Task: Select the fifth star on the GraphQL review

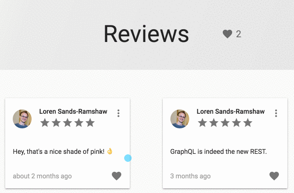Action: click(x=248, y=123)
